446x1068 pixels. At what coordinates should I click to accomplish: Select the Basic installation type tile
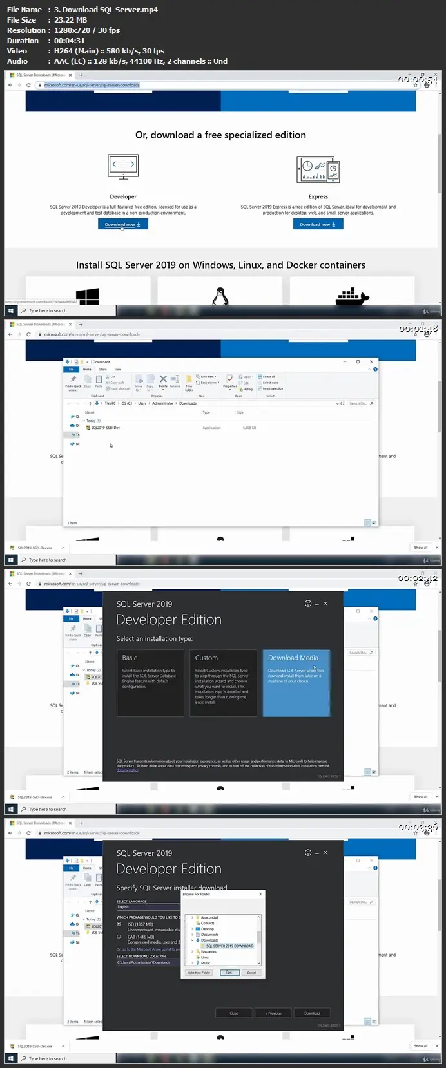coord(150,683)
